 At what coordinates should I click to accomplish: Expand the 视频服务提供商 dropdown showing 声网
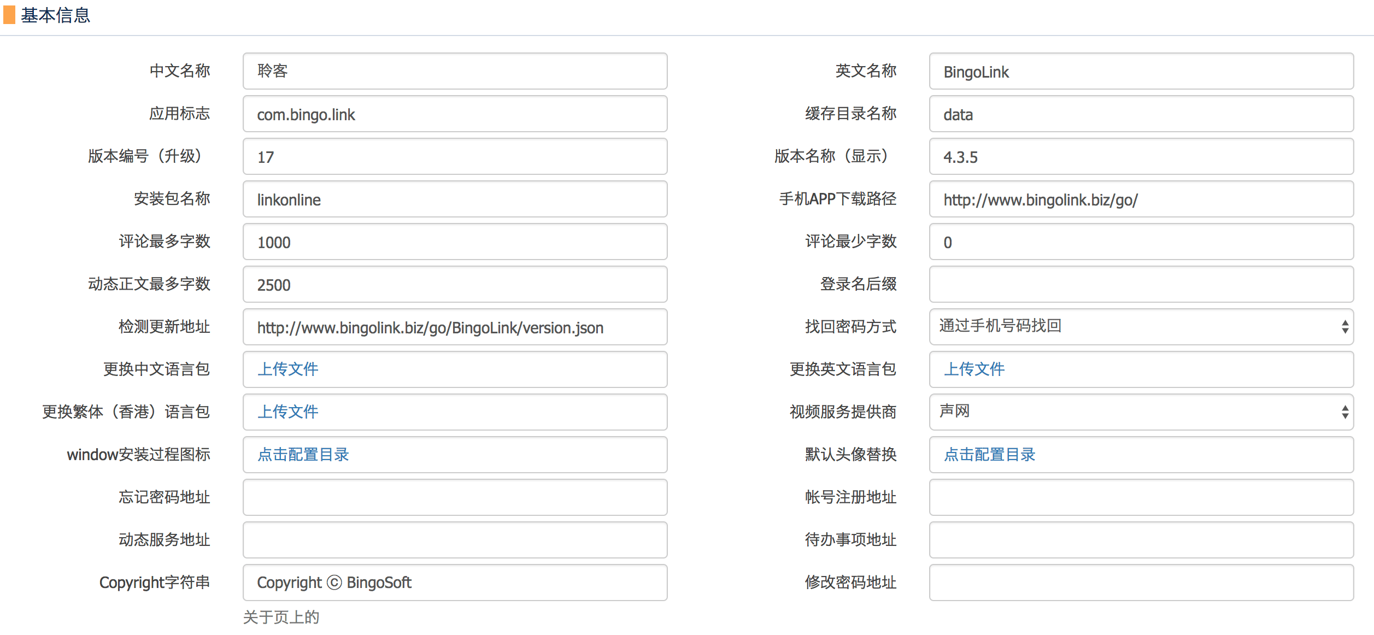[x=1141, y=411]
